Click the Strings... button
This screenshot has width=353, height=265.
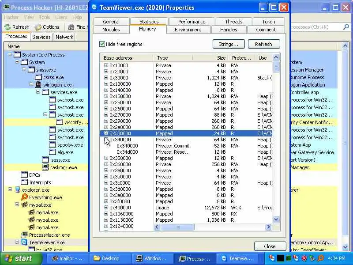click(229, 44)
